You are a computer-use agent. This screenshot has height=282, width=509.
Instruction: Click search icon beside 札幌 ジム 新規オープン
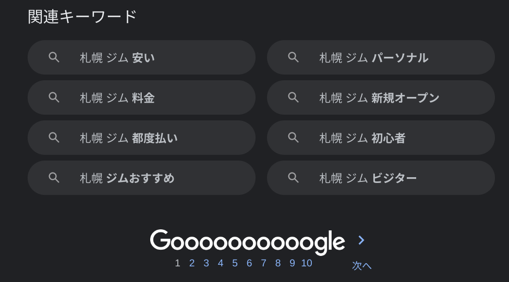293,97
